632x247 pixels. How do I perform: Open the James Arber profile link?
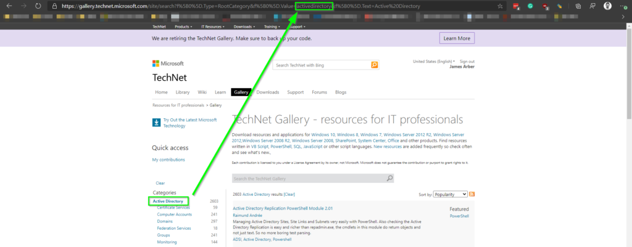[462, 67]
